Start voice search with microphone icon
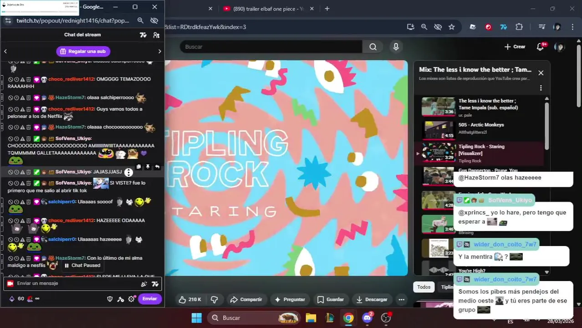Screen dimensions: 582x328 (x=396, y=47)
